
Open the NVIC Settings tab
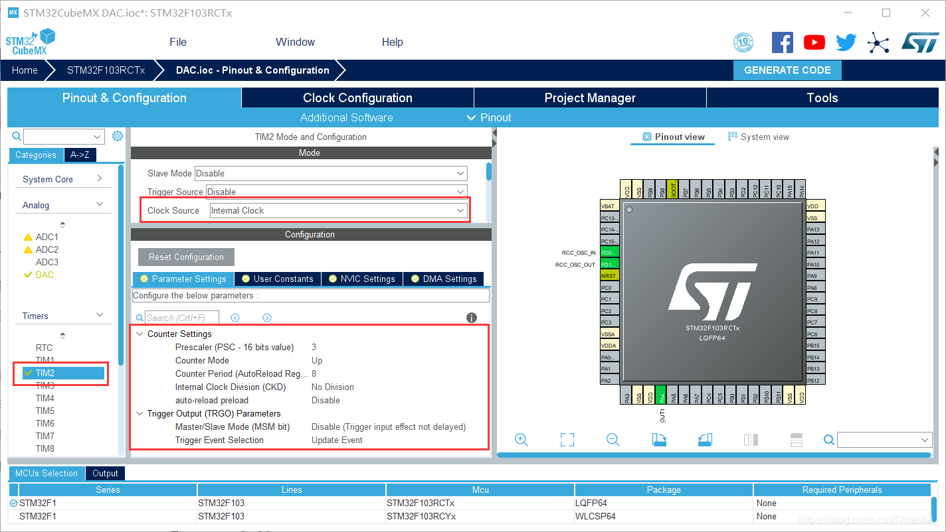click(x=362, y=279)
